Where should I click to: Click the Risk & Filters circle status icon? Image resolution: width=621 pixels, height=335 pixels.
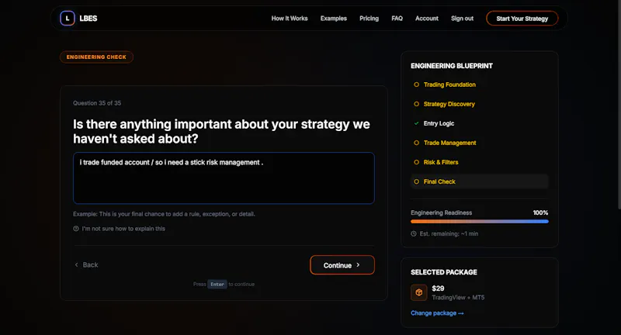(x=416, y=162)
